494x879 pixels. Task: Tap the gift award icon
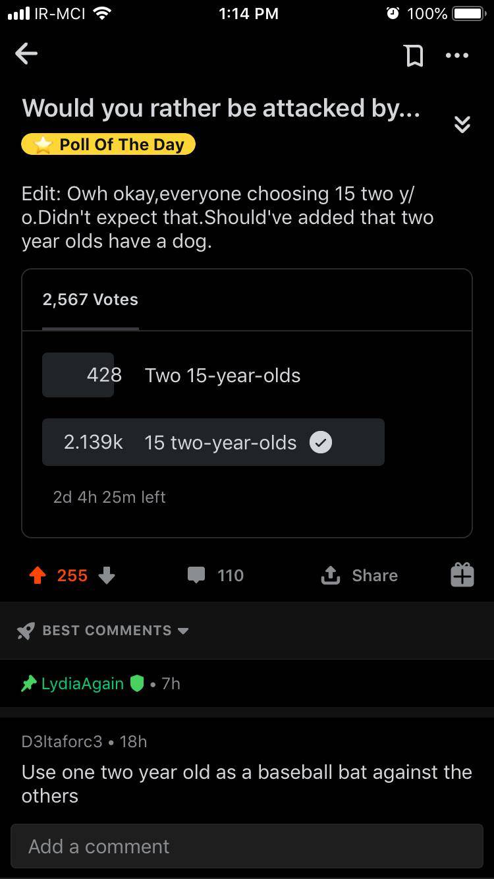pyautogui.click(x=462, y=575)
